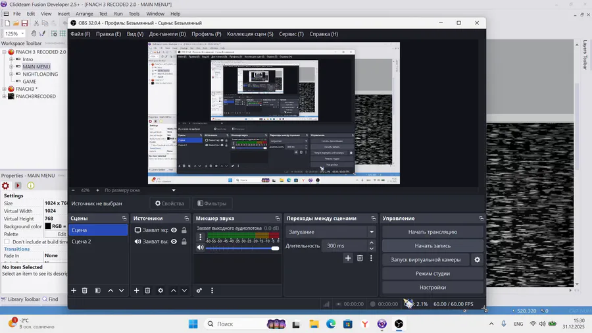Open OBS Настройки button
592x333 pixels.
pyautogui.click(x=433, y=288)
